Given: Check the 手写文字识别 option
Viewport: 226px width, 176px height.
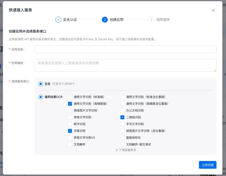Looking at the screenshot, I should 122,124.
